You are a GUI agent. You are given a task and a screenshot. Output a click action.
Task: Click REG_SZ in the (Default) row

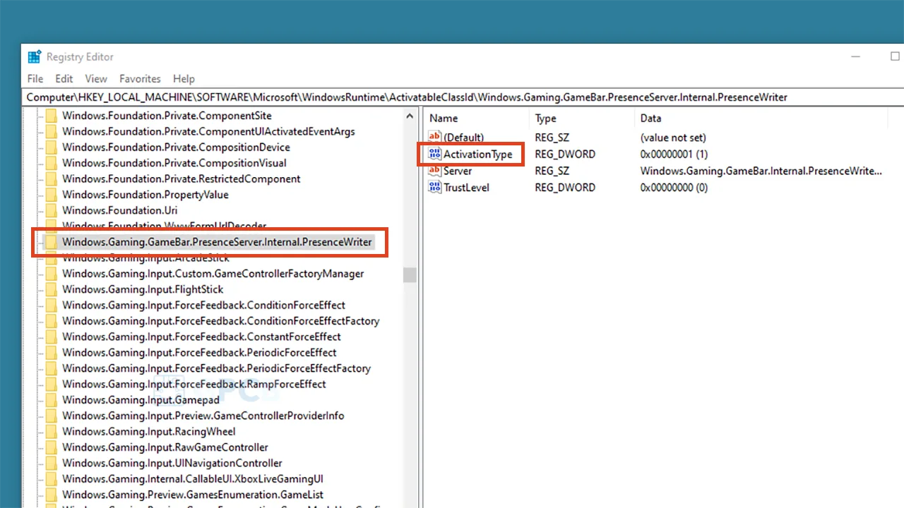[x=553, y=138]
